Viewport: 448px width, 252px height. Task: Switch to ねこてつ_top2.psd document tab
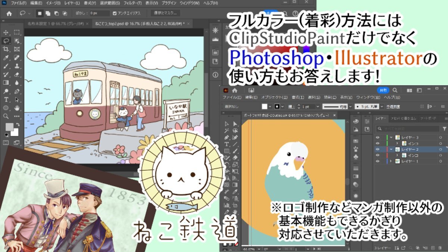point(140,23)
